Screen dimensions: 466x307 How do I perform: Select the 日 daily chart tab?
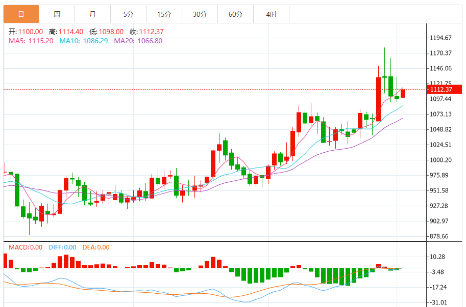21,14
